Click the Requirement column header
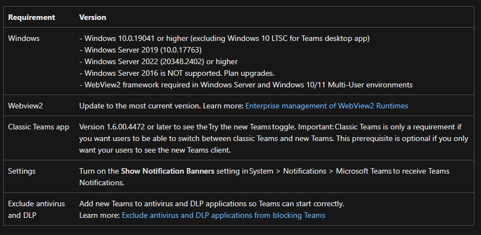 tap(32, 17)
